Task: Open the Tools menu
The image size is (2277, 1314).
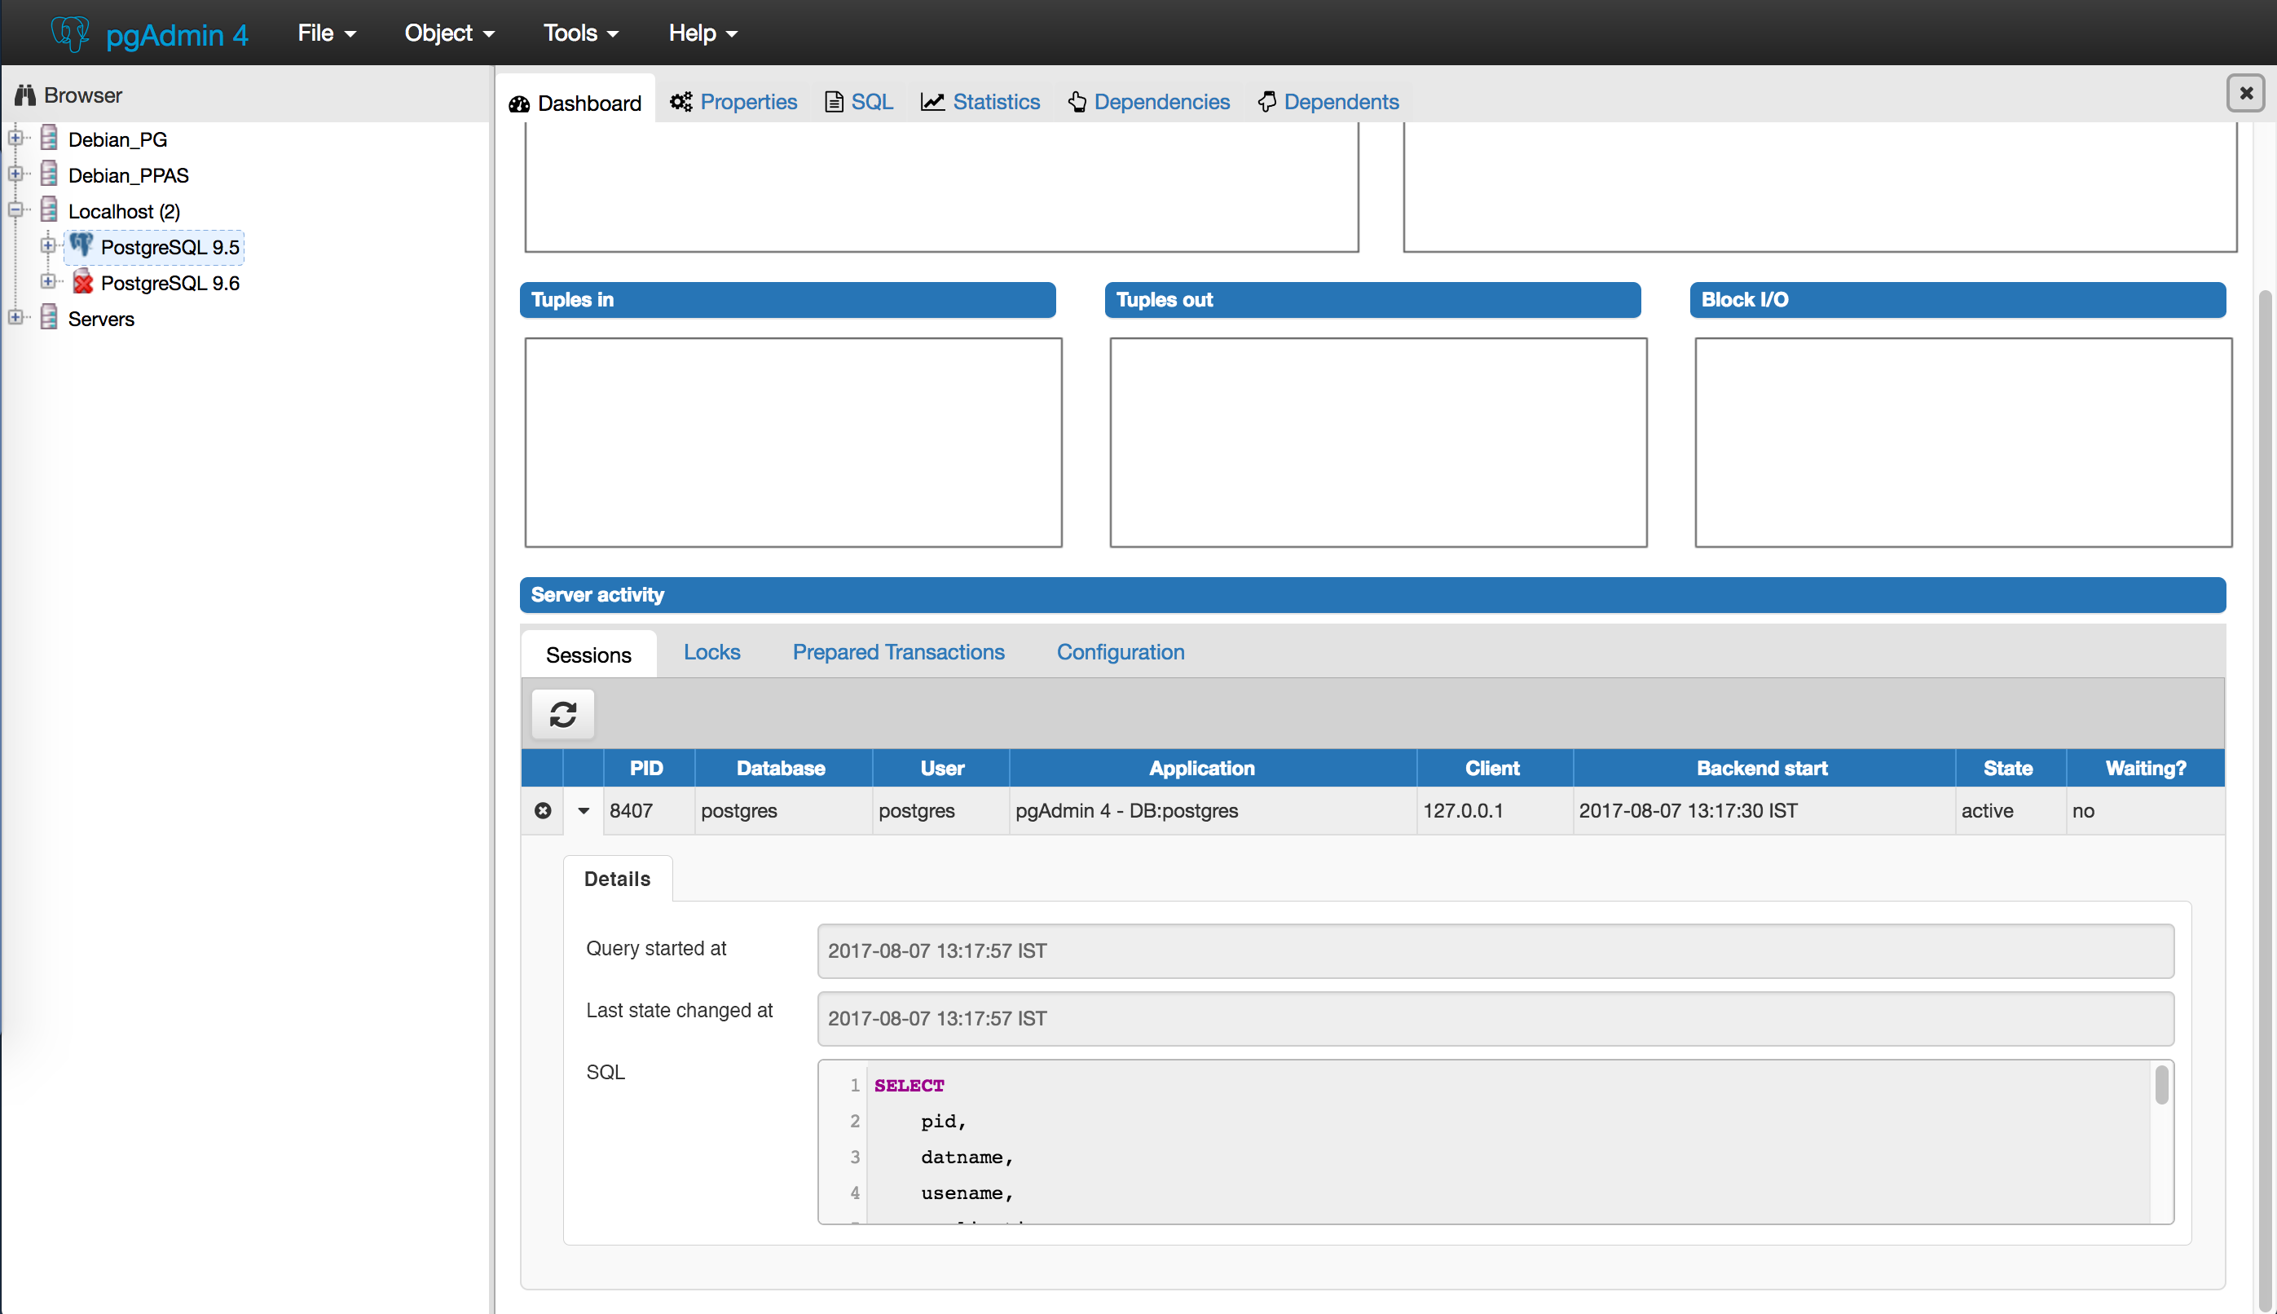Action: coord(580,33)
